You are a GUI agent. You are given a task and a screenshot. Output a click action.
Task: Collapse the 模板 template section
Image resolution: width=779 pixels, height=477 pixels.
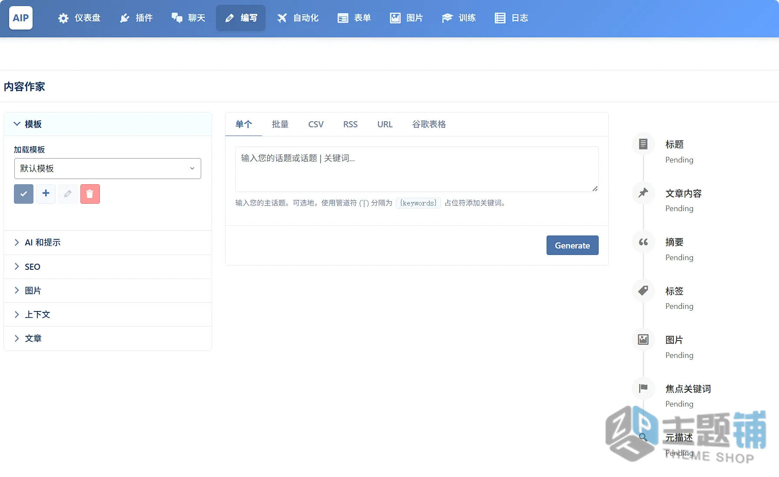tap(108, 124)
